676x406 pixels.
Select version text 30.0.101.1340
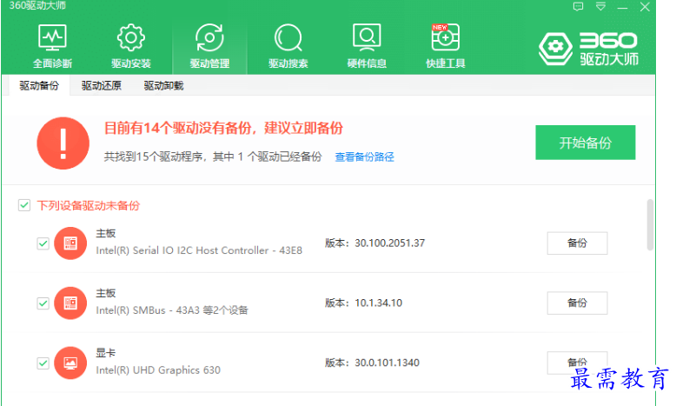(x=388, y=363)
